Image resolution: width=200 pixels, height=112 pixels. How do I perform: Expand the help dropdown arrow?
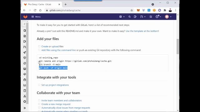pos(160,17)
